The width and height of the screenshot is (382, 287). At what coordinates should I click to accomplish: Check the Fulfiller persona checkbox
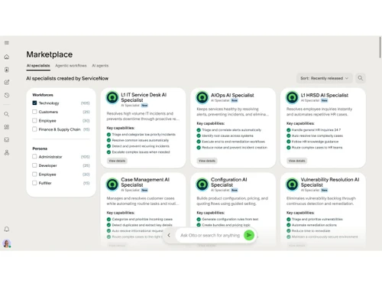[34, 183]
